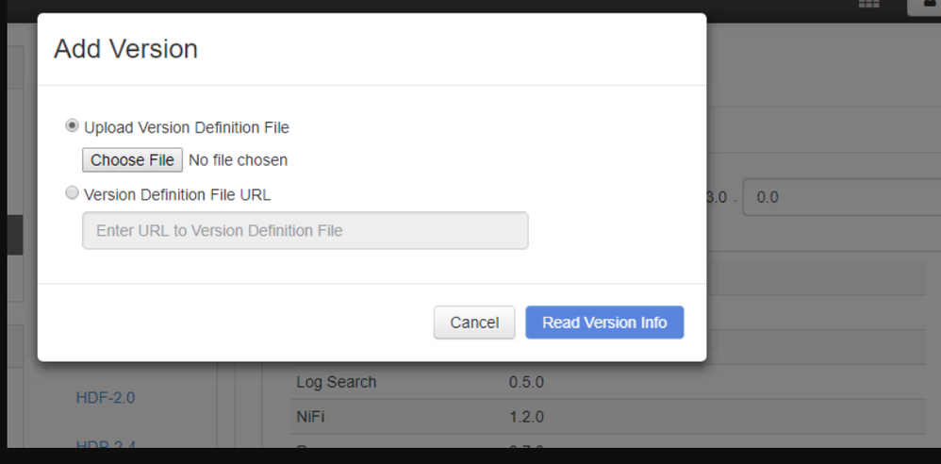
Task: Click the 'No file chosen' label
Action: (x=238, y=160)
